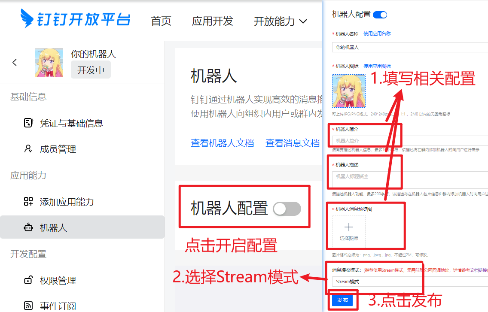Viewport: 488px width, 312px height.
Task: Click the credentials icon beside 凭证与基础信息
Action: (28, 123)
